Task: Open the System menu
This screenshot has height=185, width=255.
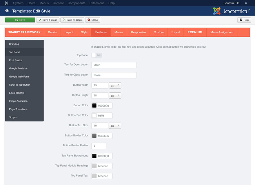Action: click(x=18, y=3)
